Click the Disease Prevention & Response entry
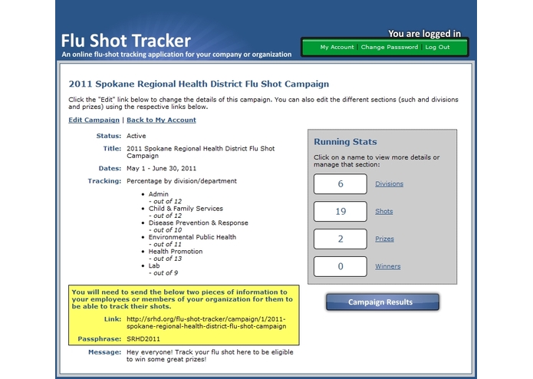Screen dimensions: 533x379 click(x=198, y=222)
